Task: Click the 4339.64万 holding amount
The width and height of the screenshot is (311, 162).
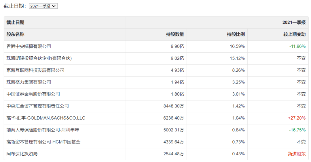Action: point(174,142)
